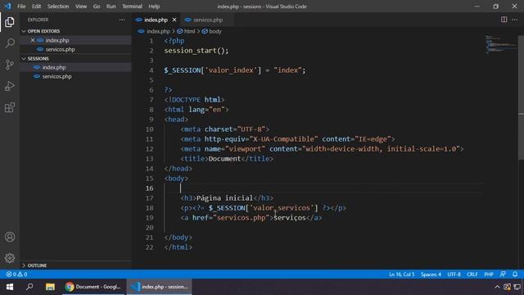This screenshot has height=295, width=524.
Task: Open the Run and Debug view icon
Action: point(10,86)
